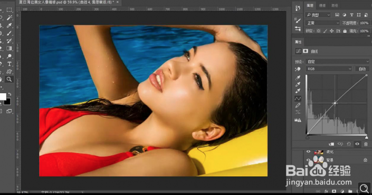Select the white point eyedropper

click(x=298, y=91)
